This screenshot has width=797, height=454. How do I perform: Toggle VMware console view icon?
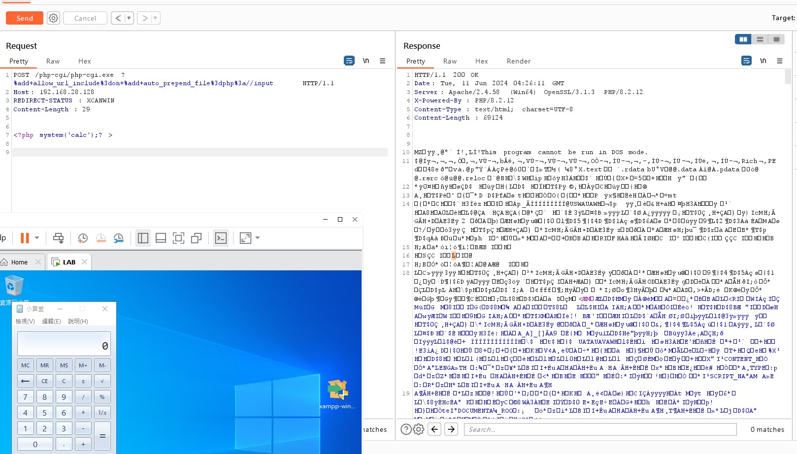tap(221, 238)
